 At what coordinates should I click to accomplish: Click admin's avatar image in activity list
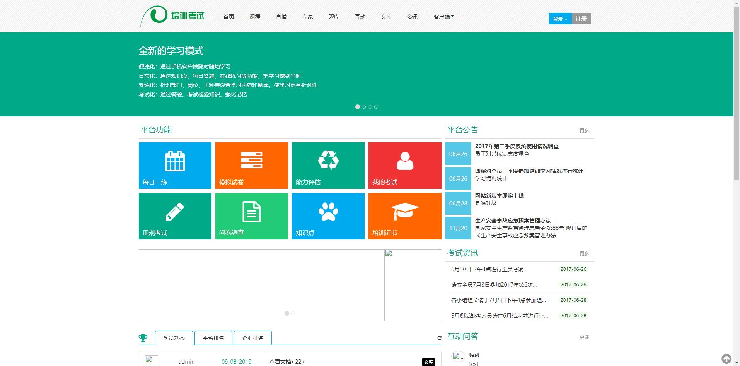click(151, 361)
